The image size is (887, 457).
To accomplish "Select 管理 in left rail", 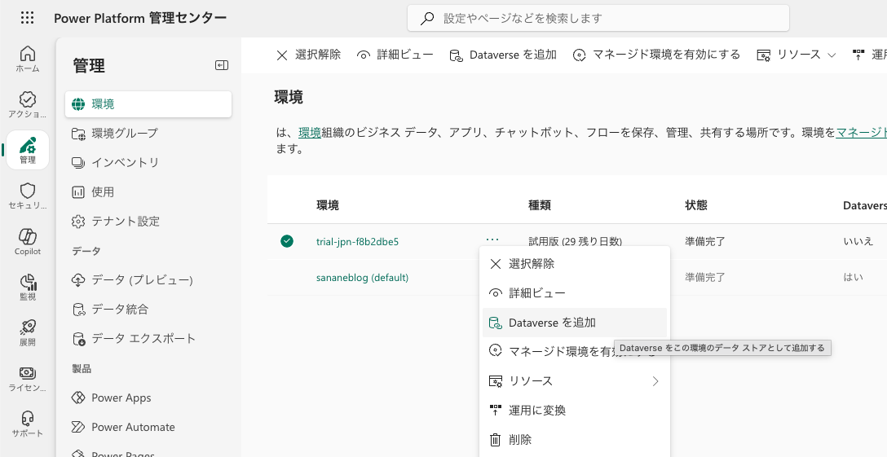I will pos(27,150).
